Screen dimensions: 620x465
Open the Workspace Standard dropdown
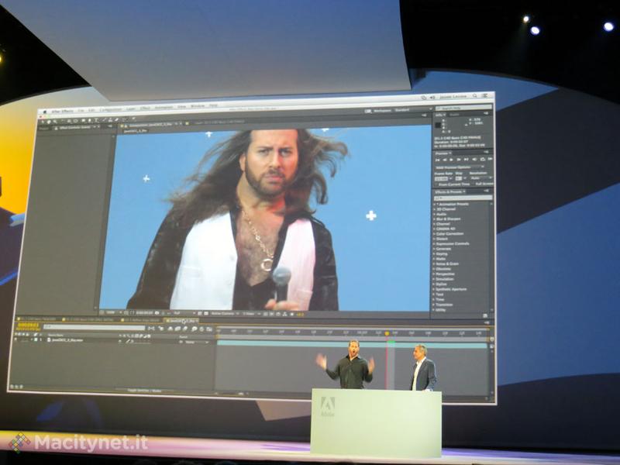point(414,110)
